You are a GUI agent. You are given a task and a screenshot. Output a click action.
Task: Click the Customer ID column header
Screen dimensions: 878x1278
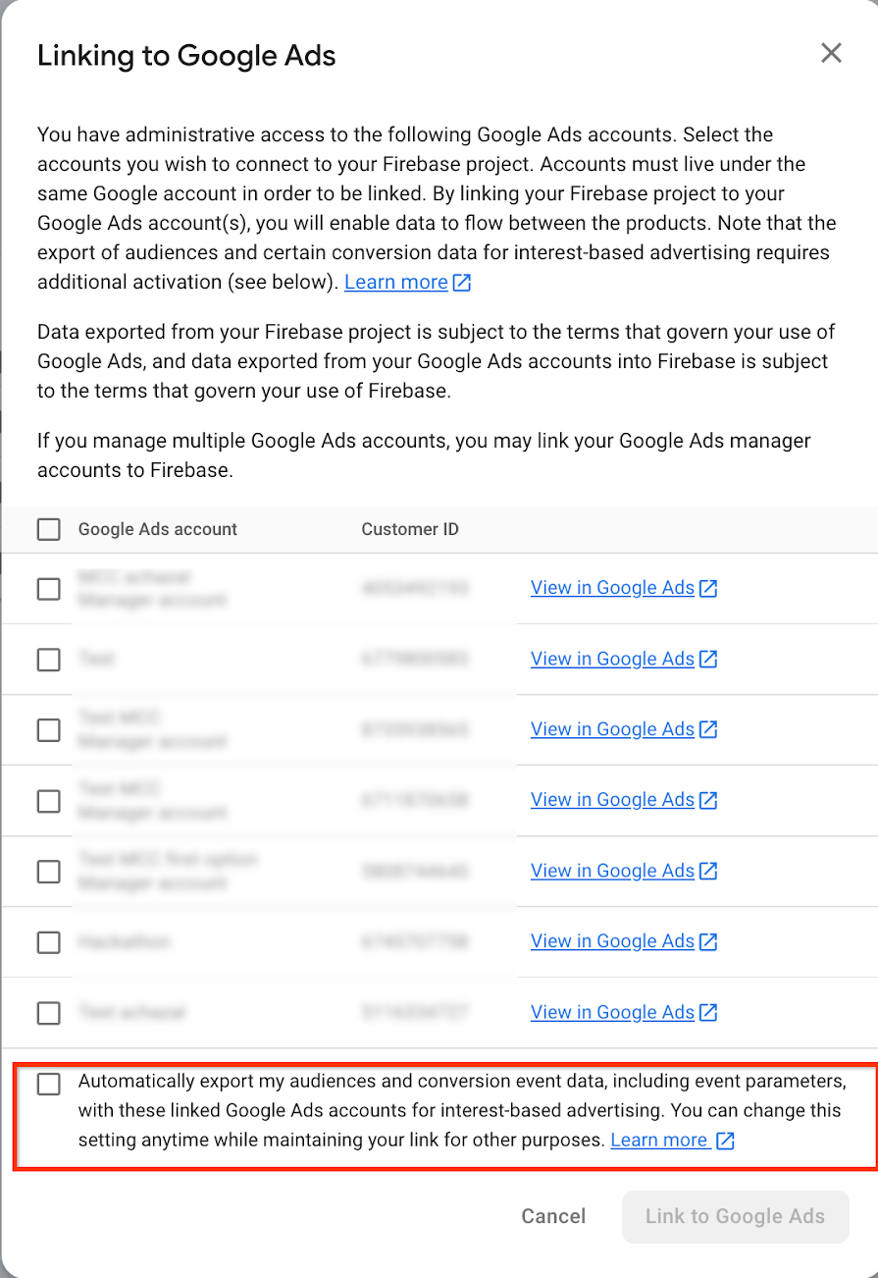click(410, 529)
